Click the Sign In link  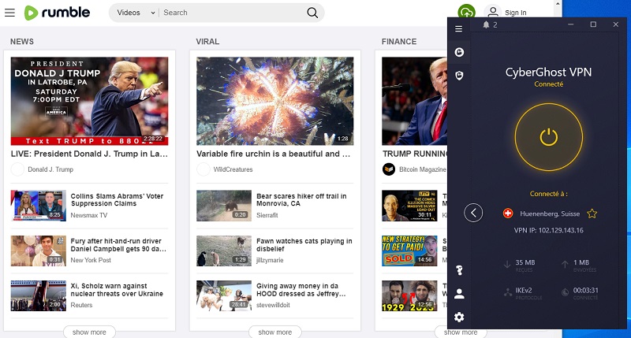[x=515, y=13]
